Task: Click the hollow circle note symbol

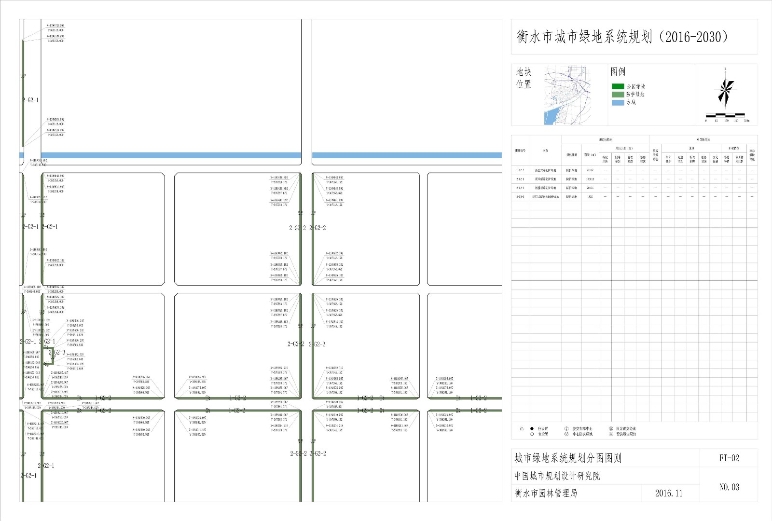Action: (532, 434)
